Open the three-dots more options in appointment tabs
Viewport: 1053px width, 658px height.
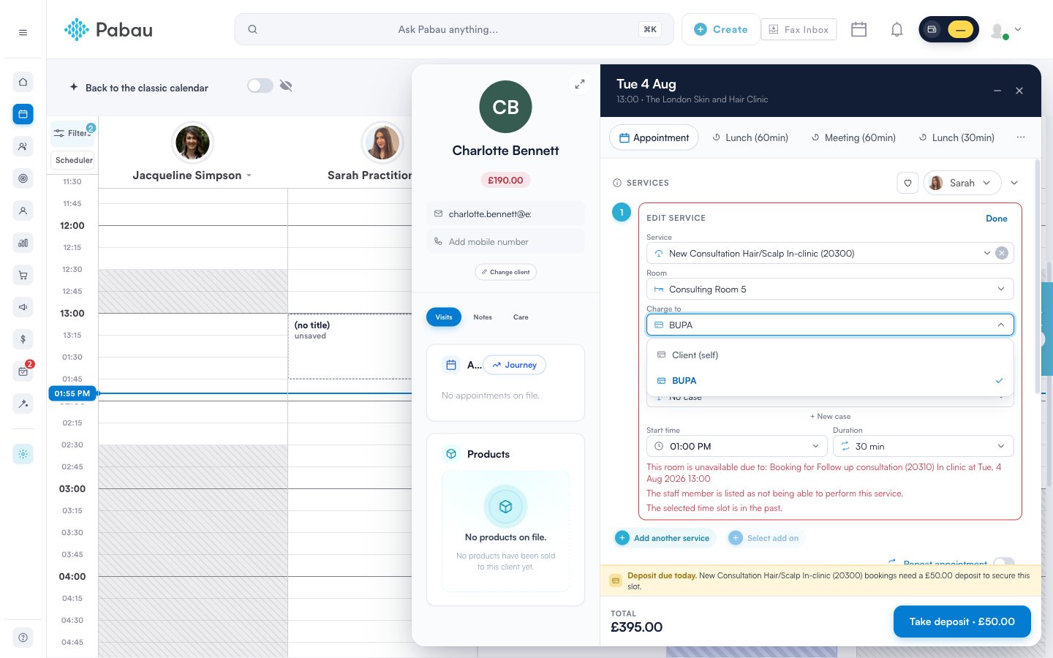click(1021, 137)
